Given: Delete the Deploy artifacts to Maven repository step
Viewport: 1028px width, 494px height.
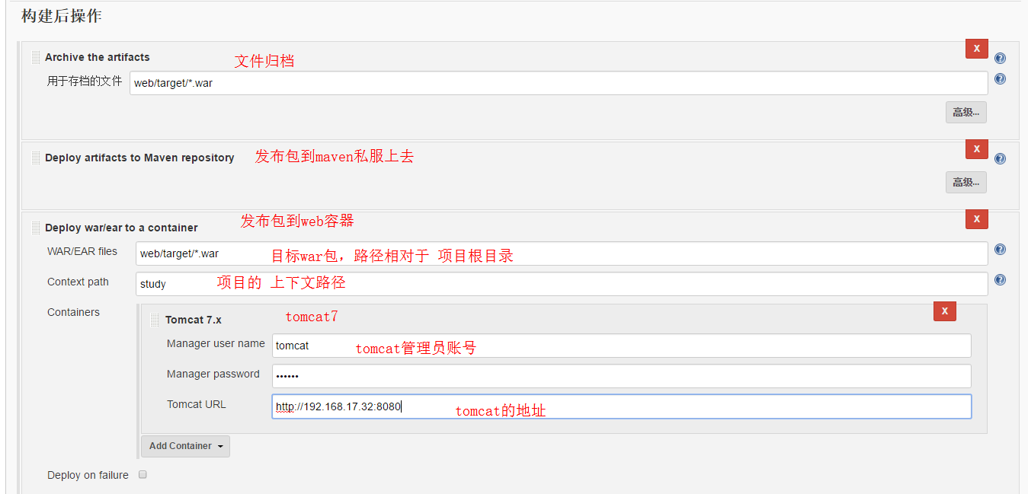Looking at the screenshot, I should tap(977, 149).
